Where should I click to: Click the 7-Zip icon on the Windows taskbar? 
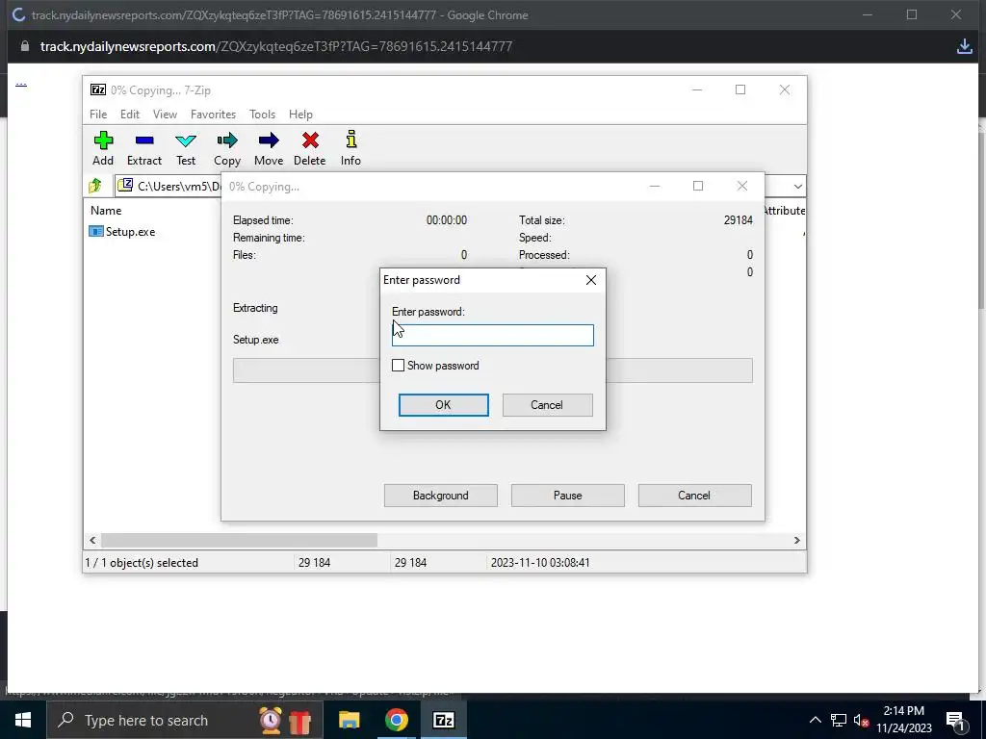443,720
